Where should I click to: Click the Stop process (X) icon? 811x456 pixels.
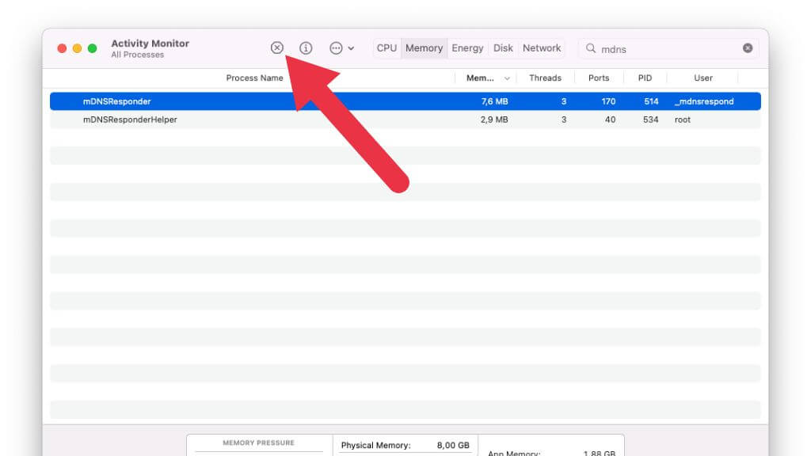point(277,48)
